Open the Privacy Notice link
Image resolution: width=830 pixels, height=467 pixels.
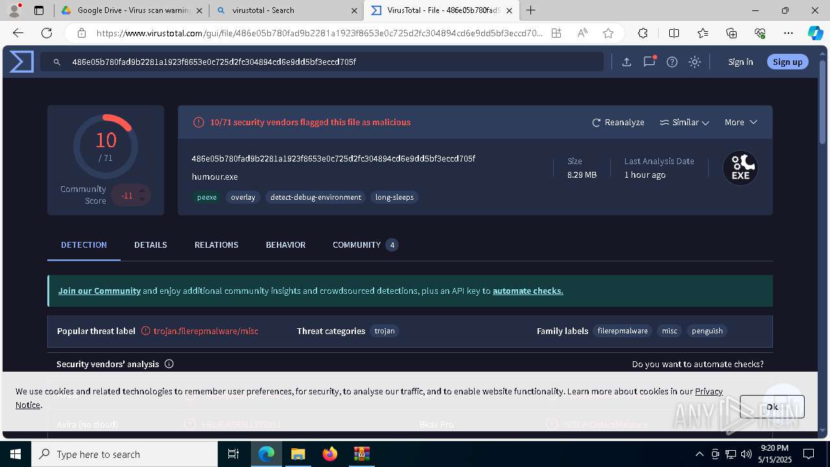click(x=709, y=391)
